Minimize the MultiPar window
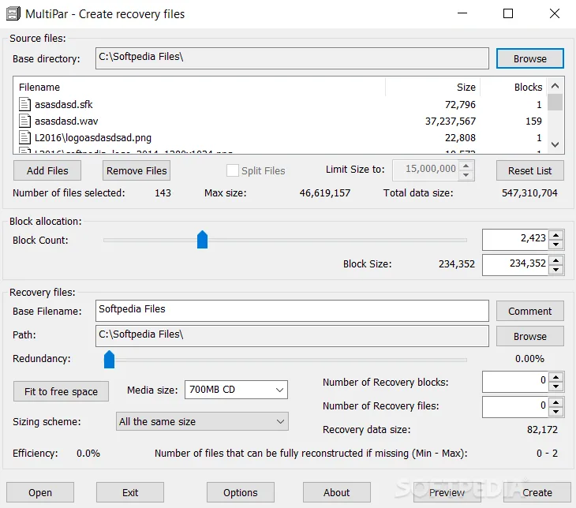The height and width of the screenshot is (508, 576). (462, 13)
